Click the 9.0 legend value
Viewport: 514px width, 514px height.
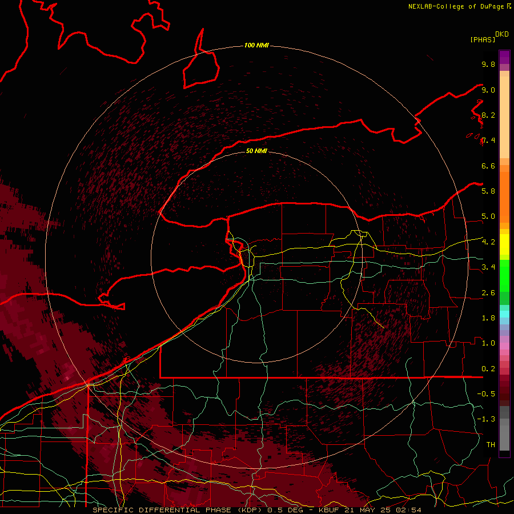point(488,90)
